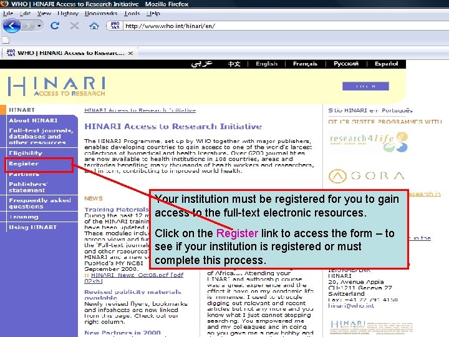Click the breadcrumb HINARI Access to Research Initiative
Viewport: 449px width, 337px height.
point(140,110)
